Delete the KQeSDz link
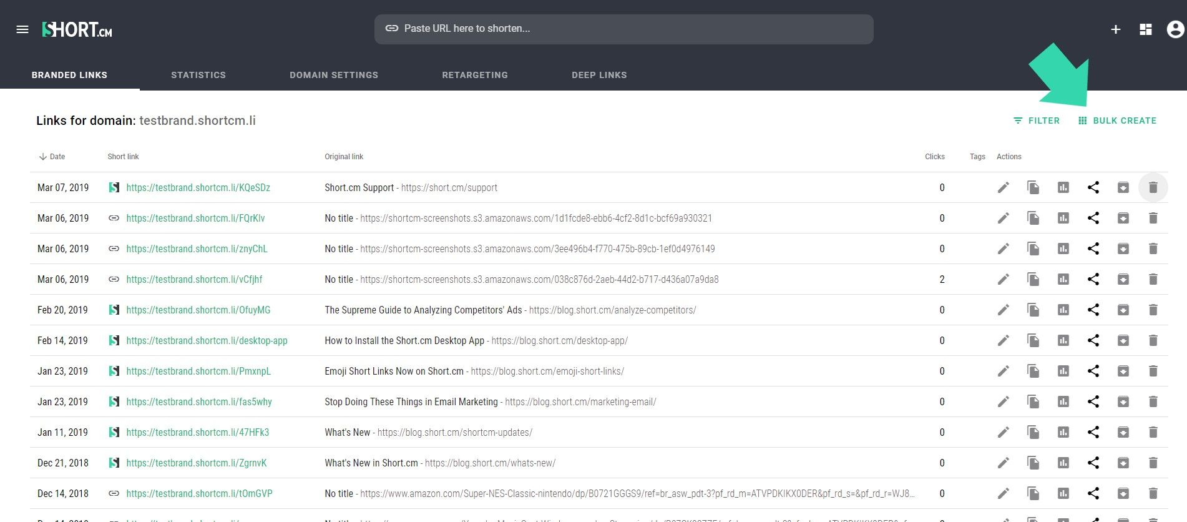Viewport: 1187px width, 522px height. 1153,187
